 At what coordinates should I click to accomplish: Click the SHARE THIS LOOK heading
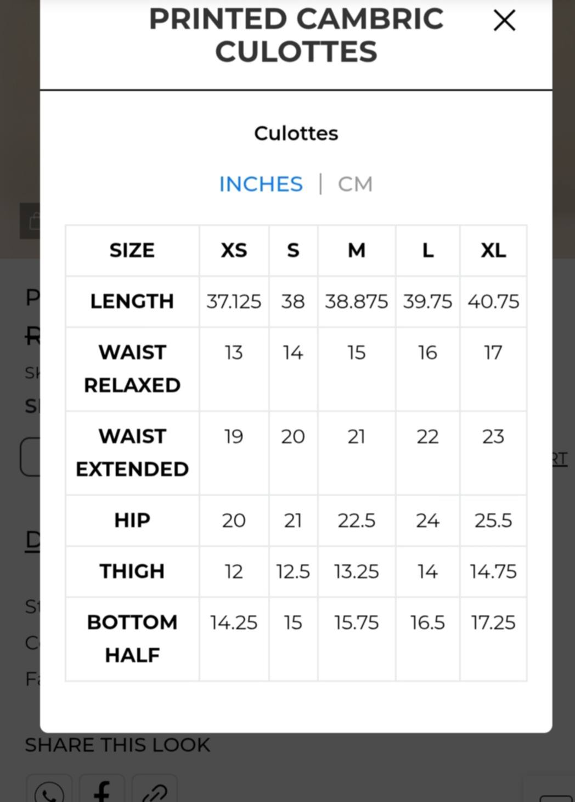point(117,745)
